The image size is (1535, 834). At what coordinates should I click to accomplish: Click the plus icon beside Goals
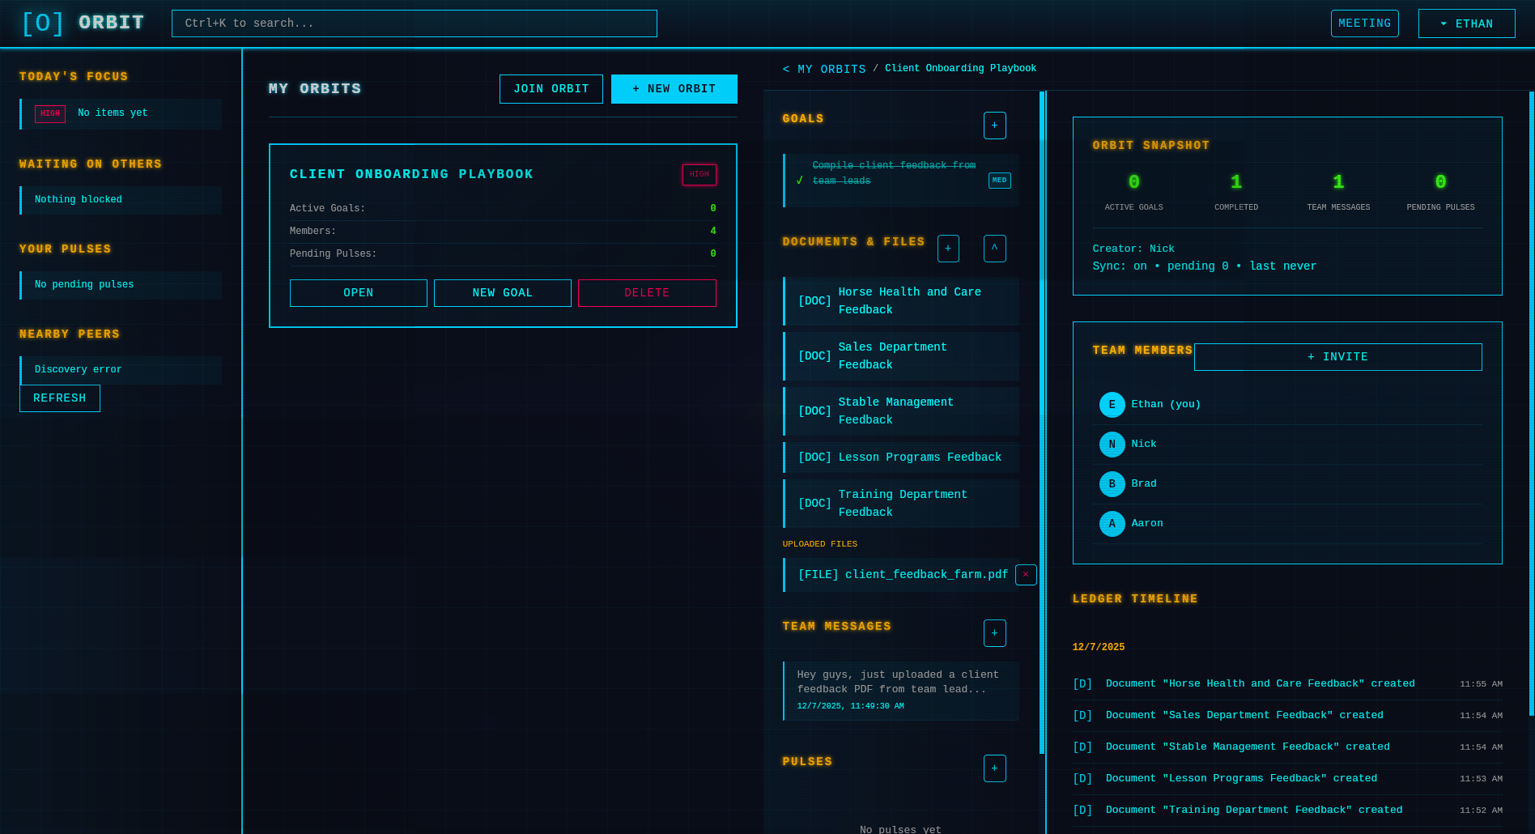[995, 126]
